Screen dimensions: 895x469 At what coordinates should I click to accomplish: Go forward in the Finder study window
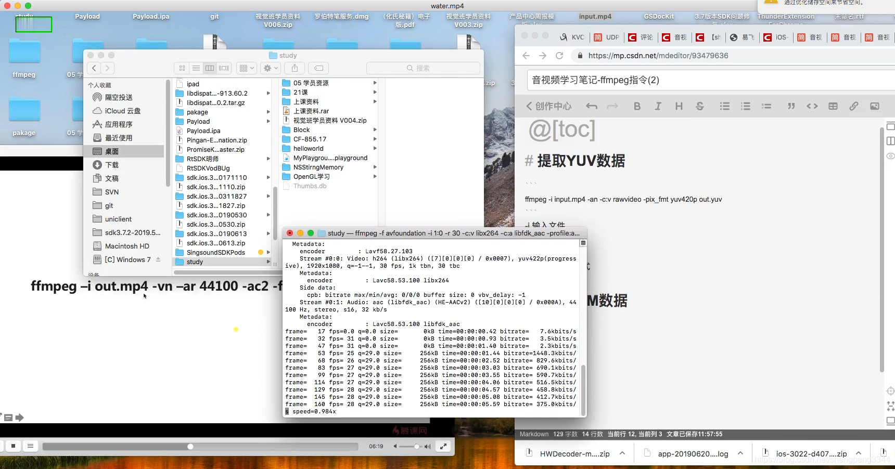click(107, 68)
